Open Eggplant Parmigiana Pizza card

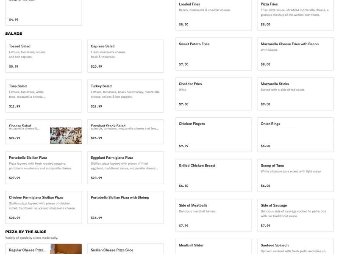pos(125,167)
